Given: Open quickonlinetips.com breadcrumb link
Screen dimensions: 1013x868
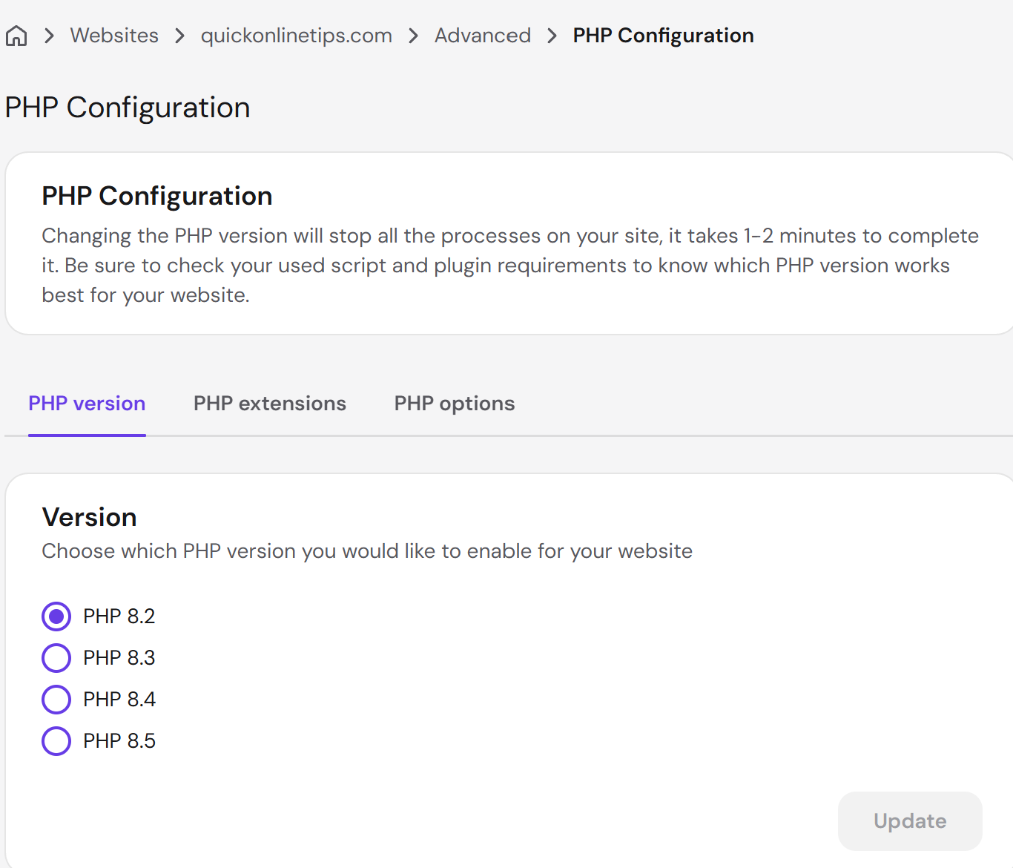Looking at the screenshot, I should [296, 36].
